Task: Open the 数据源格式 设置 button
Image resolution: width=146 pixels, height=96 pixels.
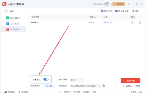Action: point(49,86)
